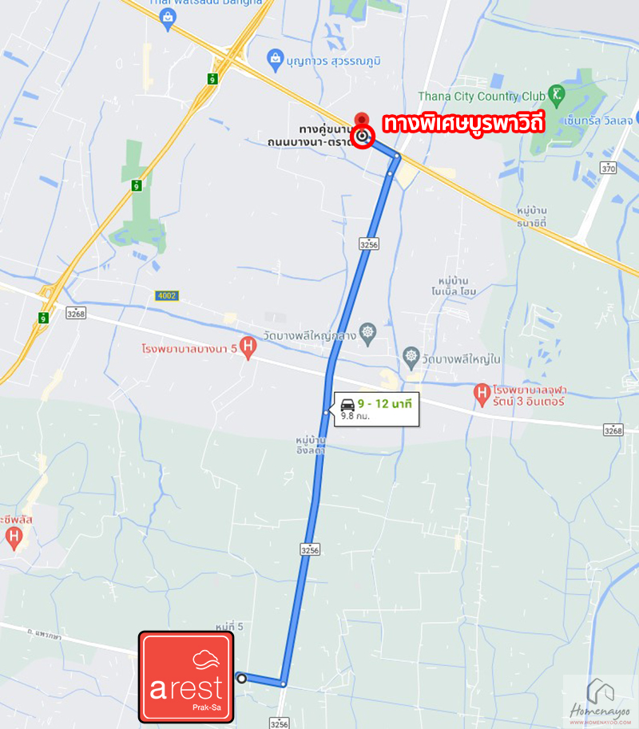The width and height of the screenshot is (639, 729).
Task: Click the 9 - 12 นาที route time label
Action: (385, 403)
